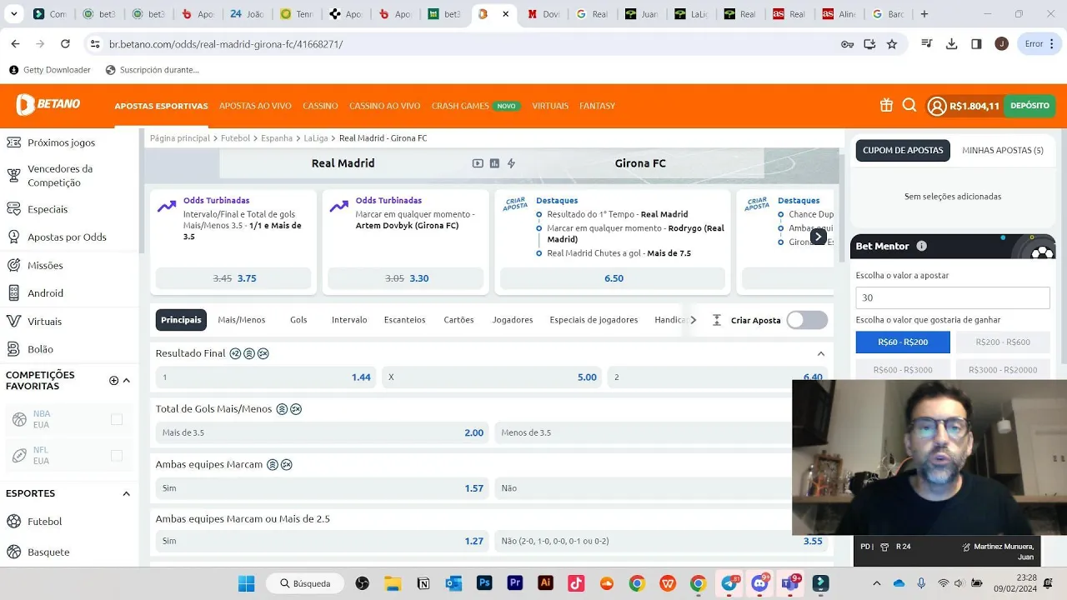
Task: Switch to the Mais/Menos tab
Action: click(x=242, y=320)
